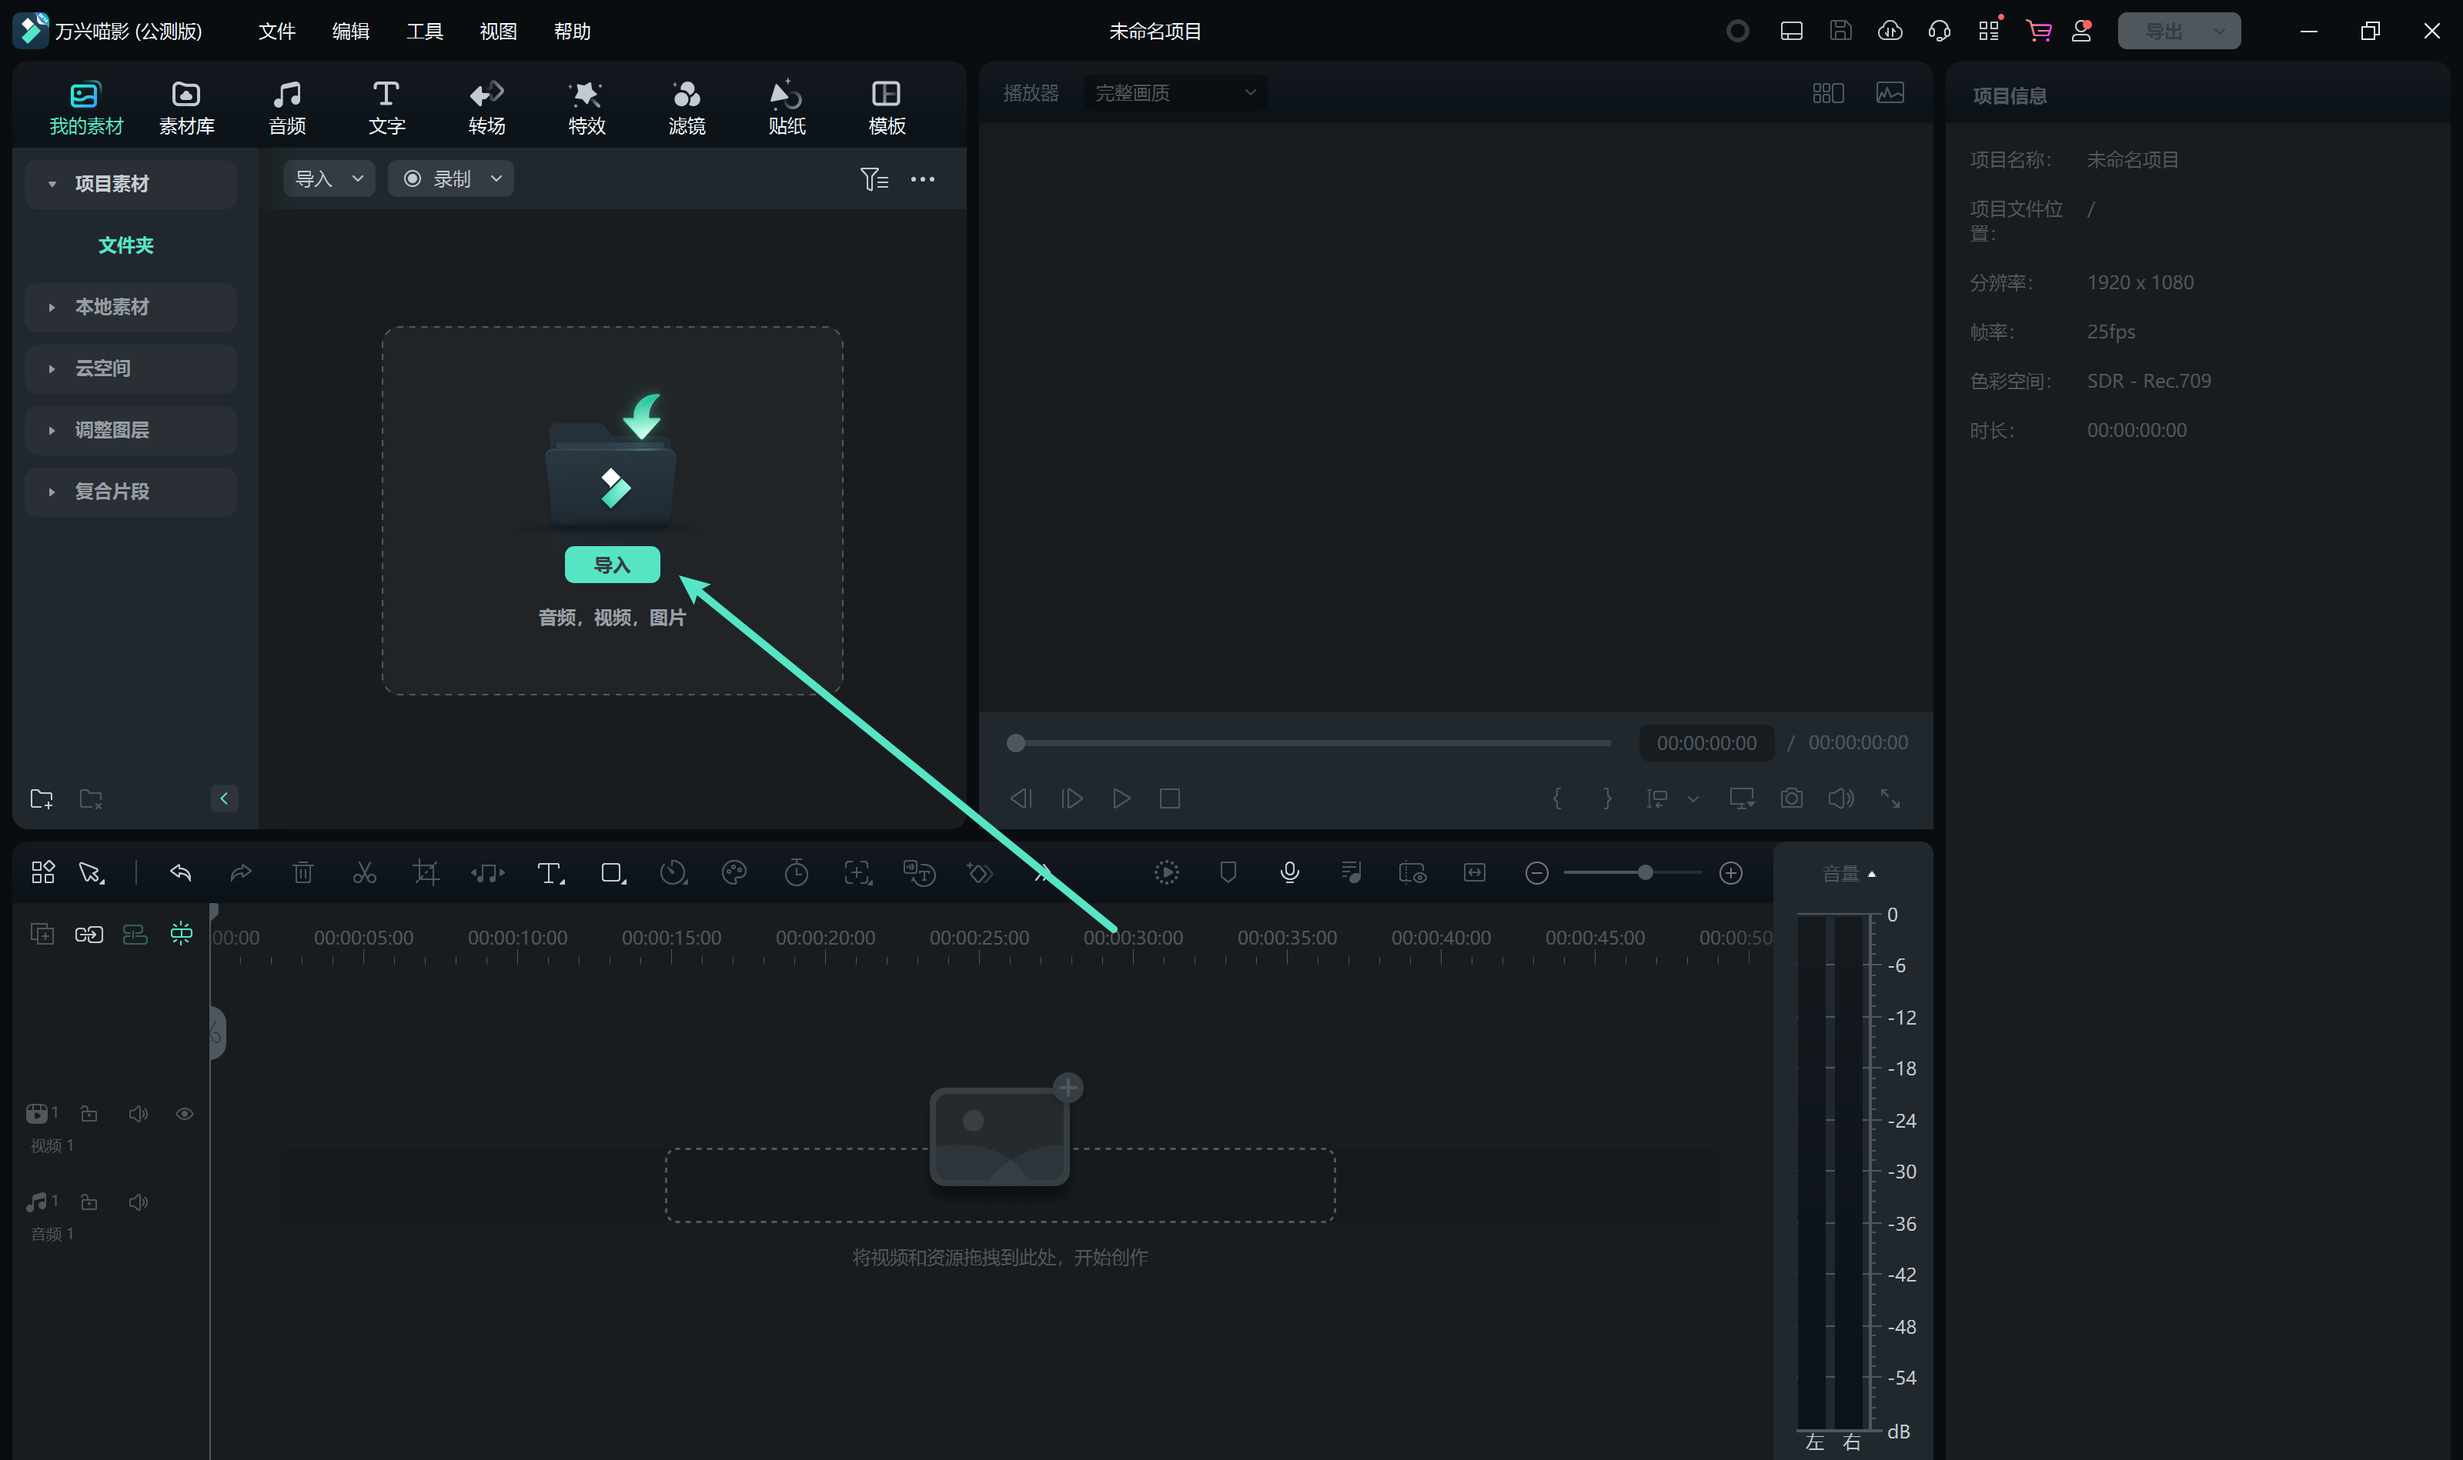Click the delete trash icon in timeline toolbar
The height and width of the screenshot is (1460, 2463).
[x=303, y=872]
